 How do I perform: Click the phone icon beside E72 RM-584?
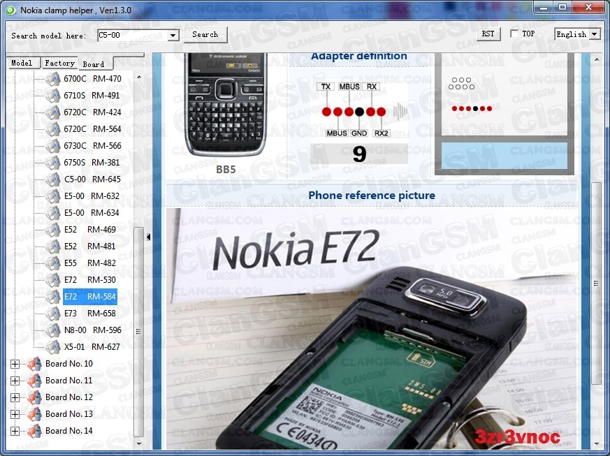click(53, 297)
